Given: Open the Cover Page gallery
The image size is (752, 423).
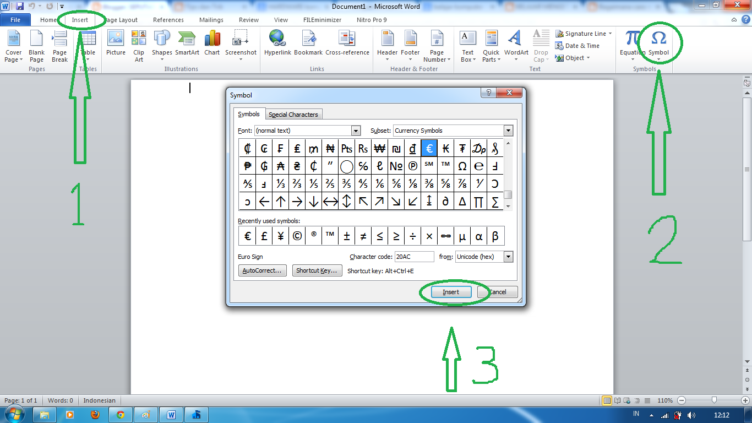Looking at the screenshot, I should point(14,46).
